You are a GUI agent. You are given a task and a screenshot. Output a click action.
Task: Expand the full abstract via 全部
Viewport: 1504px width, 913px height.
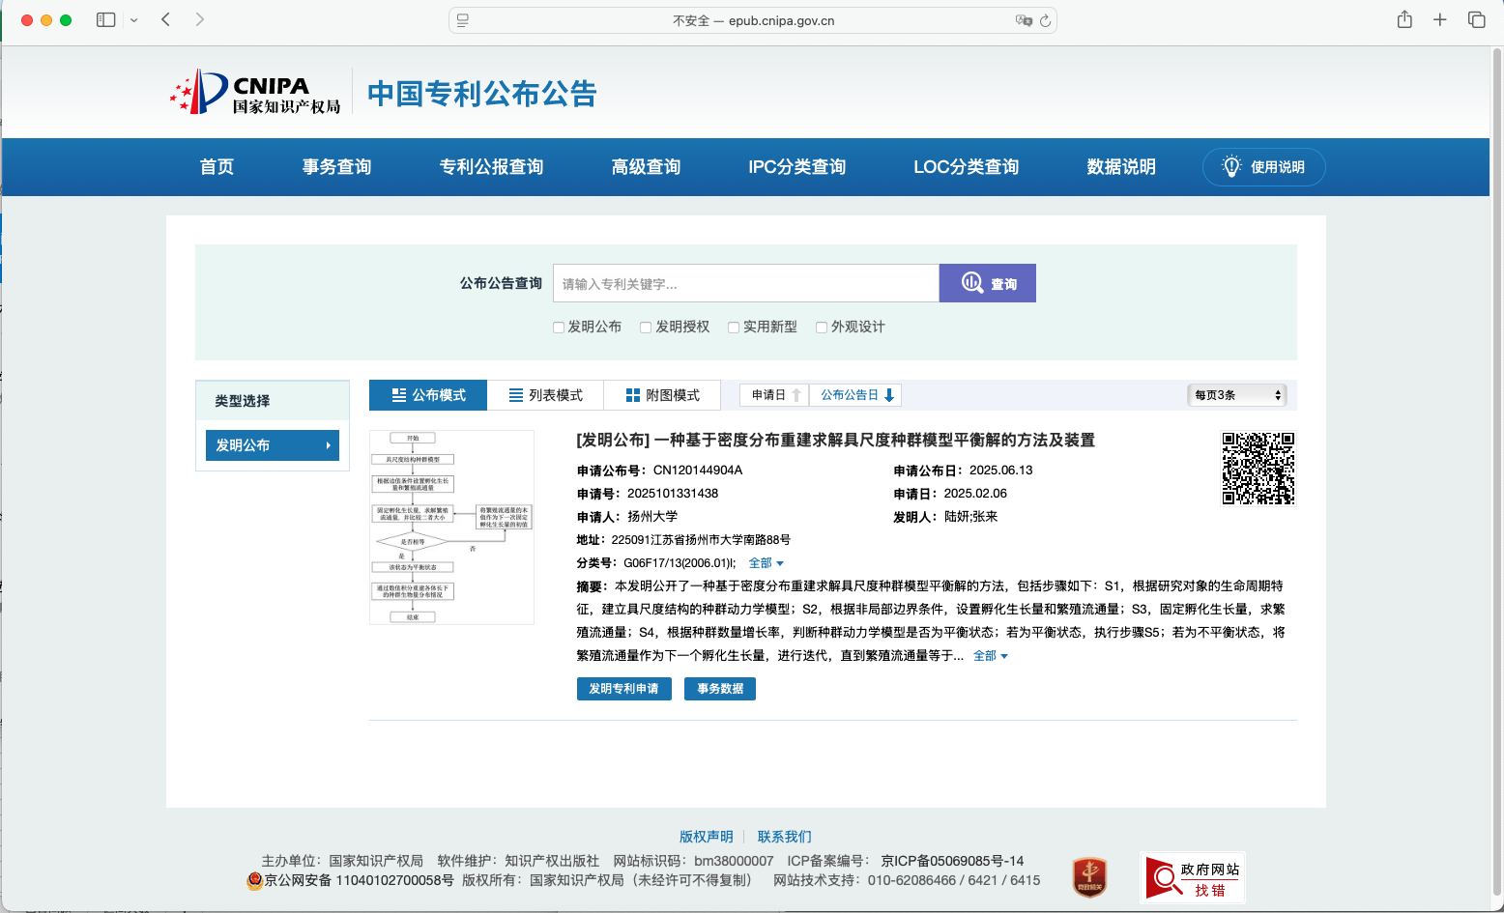coord(990,656)
